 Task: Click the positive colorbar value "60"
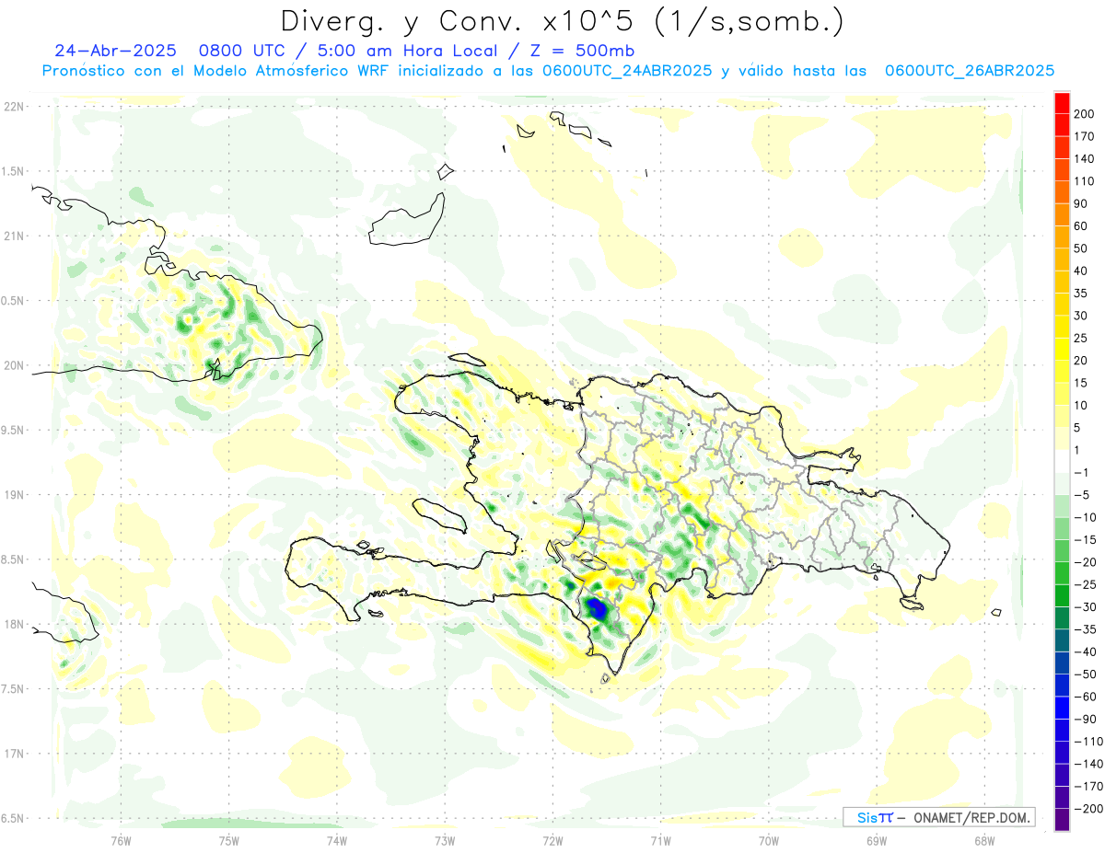(x=1081, y=225)
